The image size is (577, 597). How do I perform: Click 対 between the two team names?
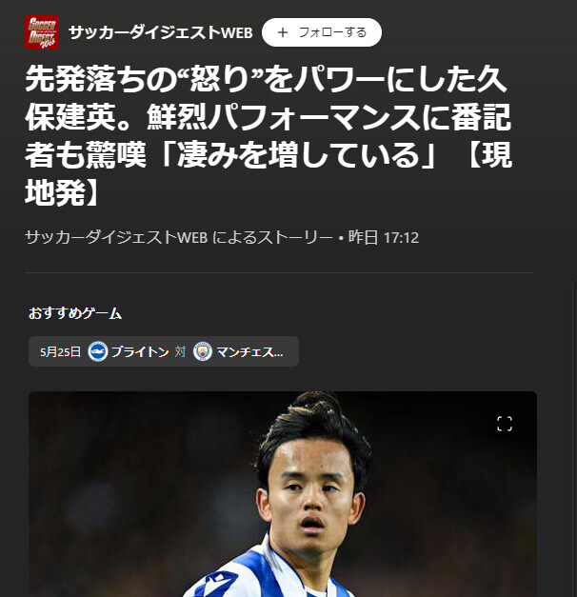pyautogui.click(x=180, y=351)
